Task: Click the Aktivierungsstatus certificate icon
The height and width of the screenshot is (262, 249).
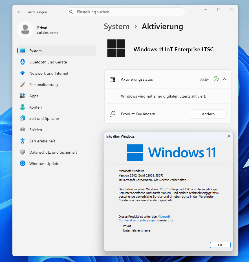Action: pos(113,79)
